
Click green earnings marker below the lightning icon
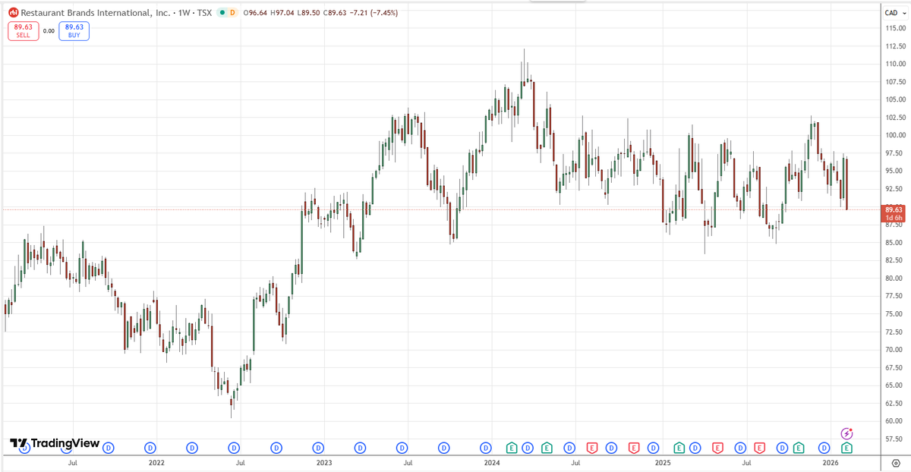(846, 448)
